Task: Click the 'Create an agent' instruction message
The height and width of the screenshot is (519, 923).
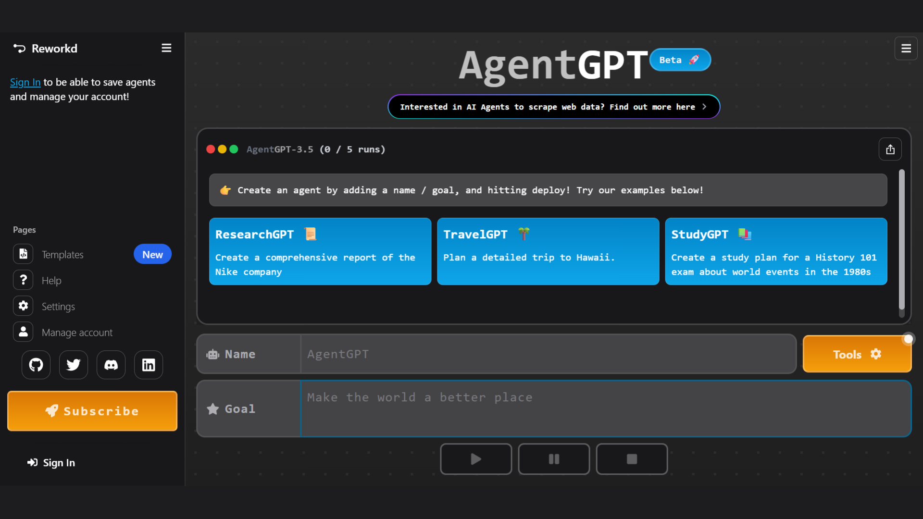Action: point(548,190)
